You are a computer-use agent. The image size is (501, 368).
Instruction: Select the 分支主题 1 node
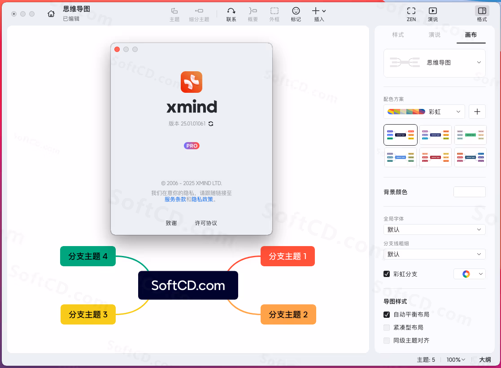coord(288,256)
